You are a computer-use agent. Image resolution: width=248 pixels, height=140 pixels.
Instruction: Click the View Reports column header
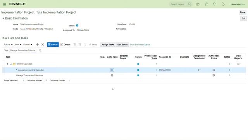click(238, 57)
